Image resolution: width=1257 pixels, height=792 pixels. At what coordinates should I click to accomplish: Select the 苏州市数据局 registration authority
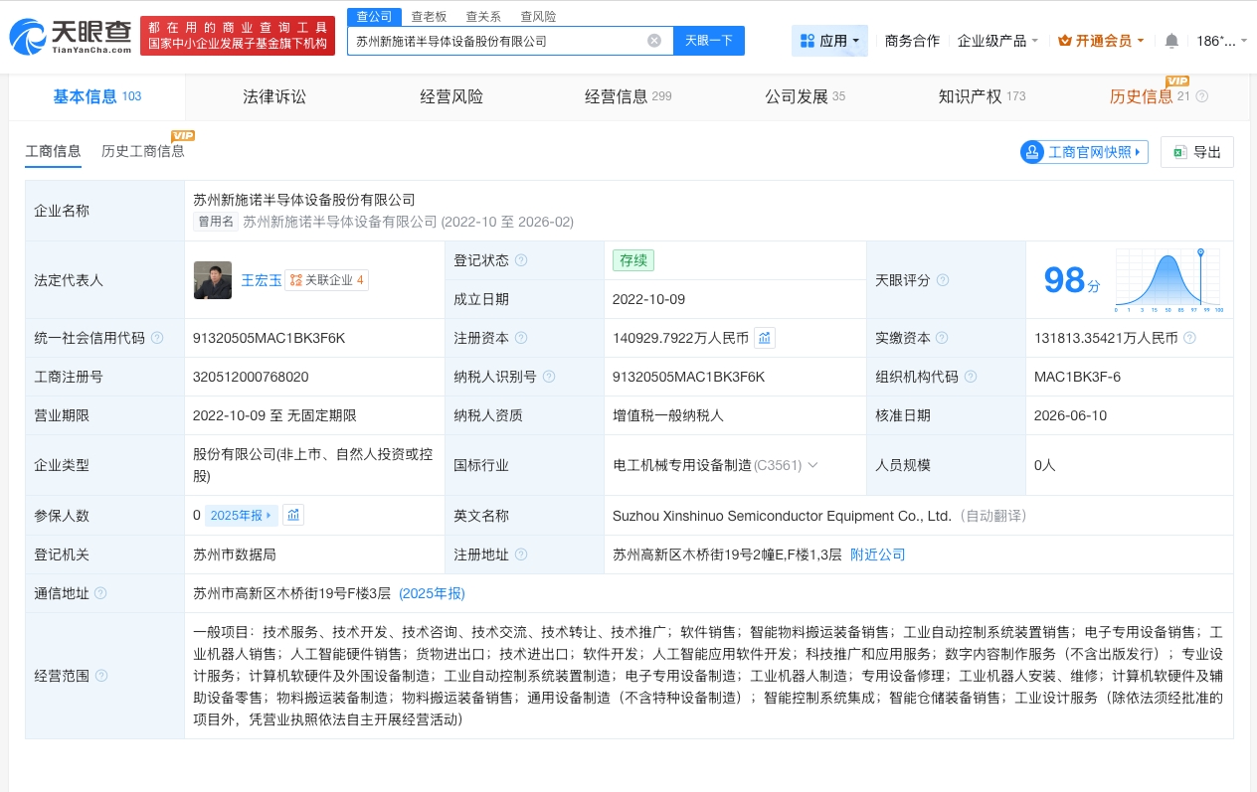[x=235, y=554]
